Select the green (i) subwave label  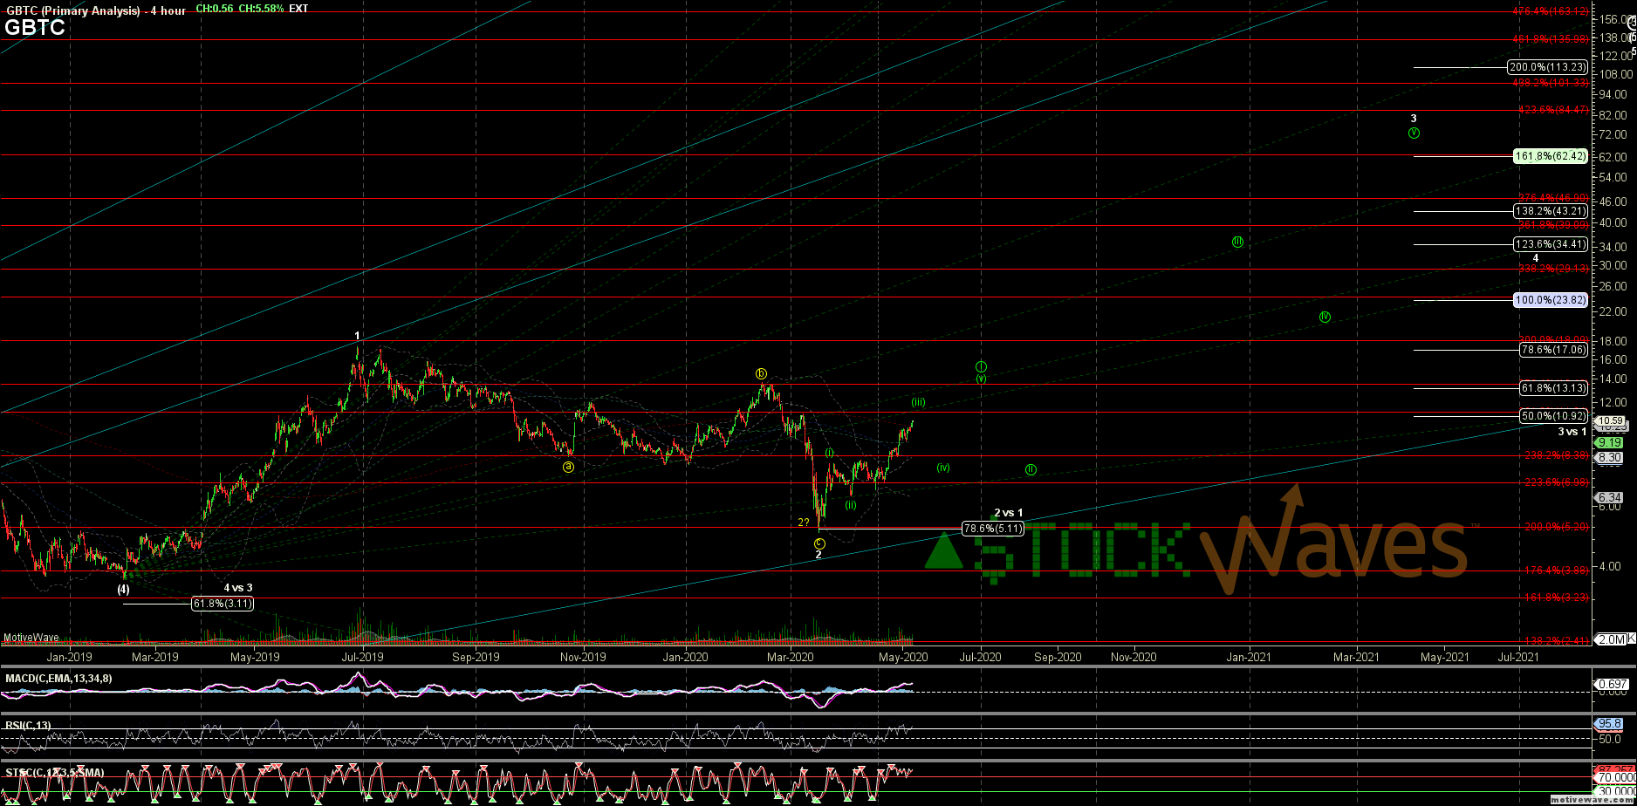tap(830, 453)
